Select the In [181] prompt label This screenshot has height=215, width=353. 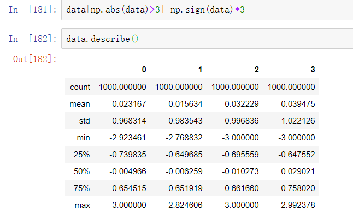[x=33, y=10]
